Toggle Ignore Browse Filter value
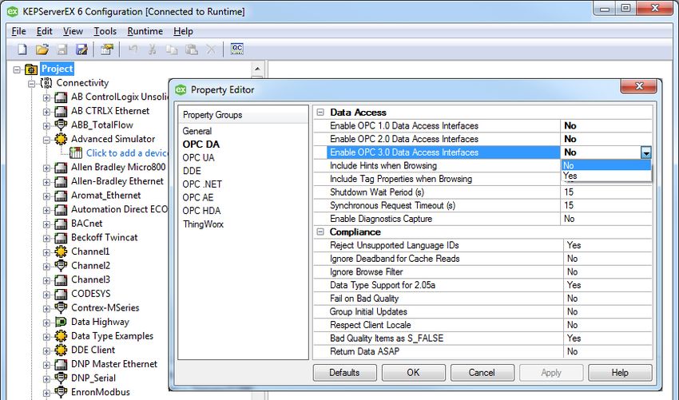 pyautogui.click(x=608, y=272)
